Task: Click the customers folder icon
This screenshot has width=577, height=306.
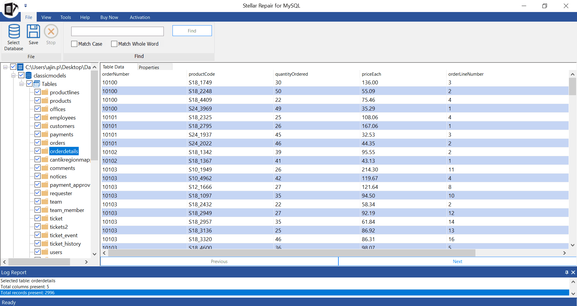Action: pyautogui.click(x=45, y=126)
